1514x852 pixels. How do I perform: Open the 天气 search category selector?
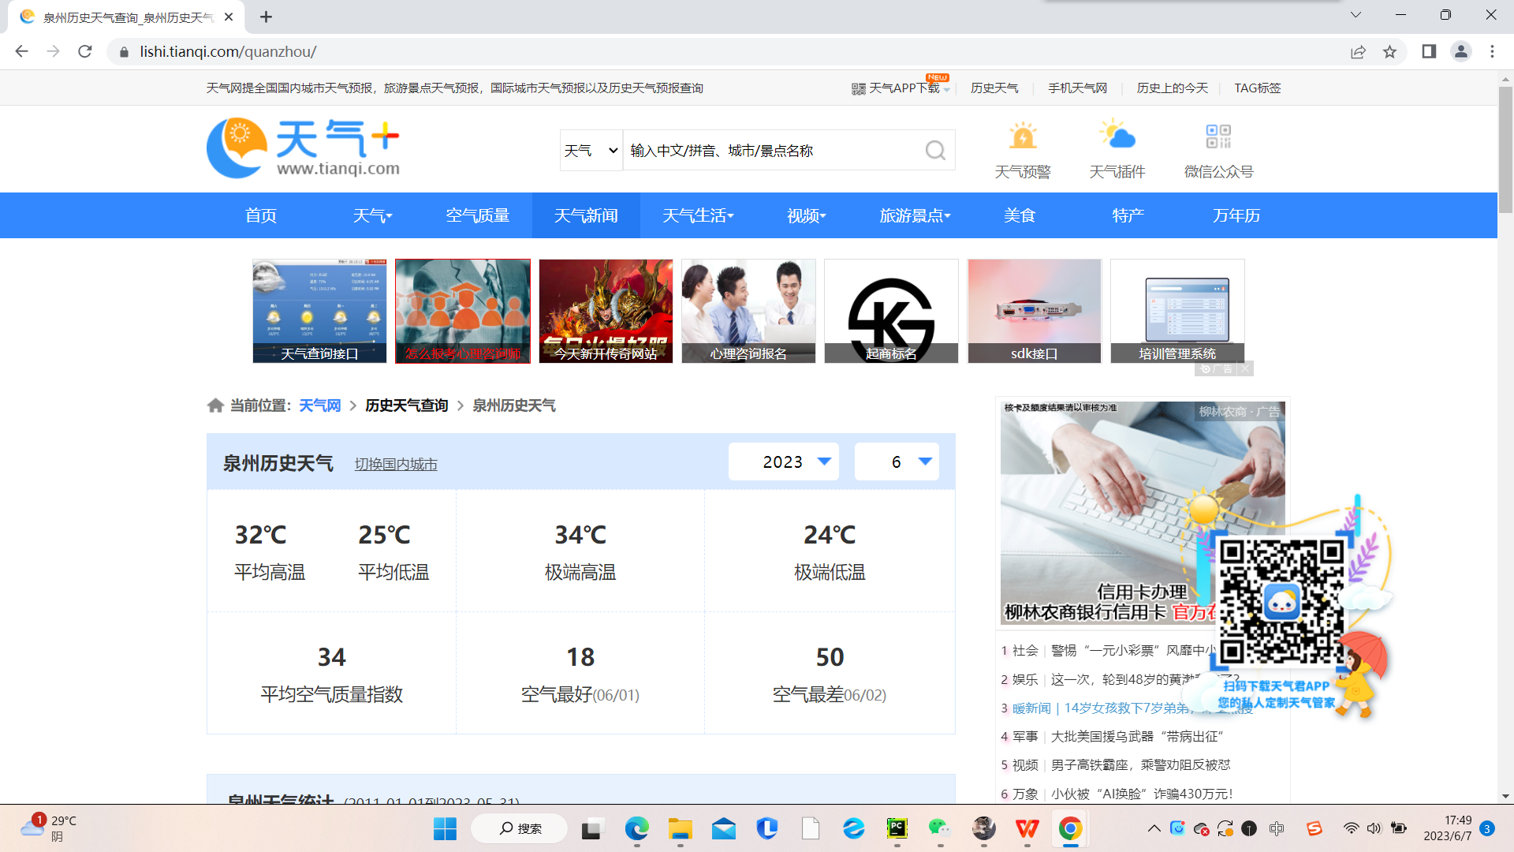[x=590, y=150]
